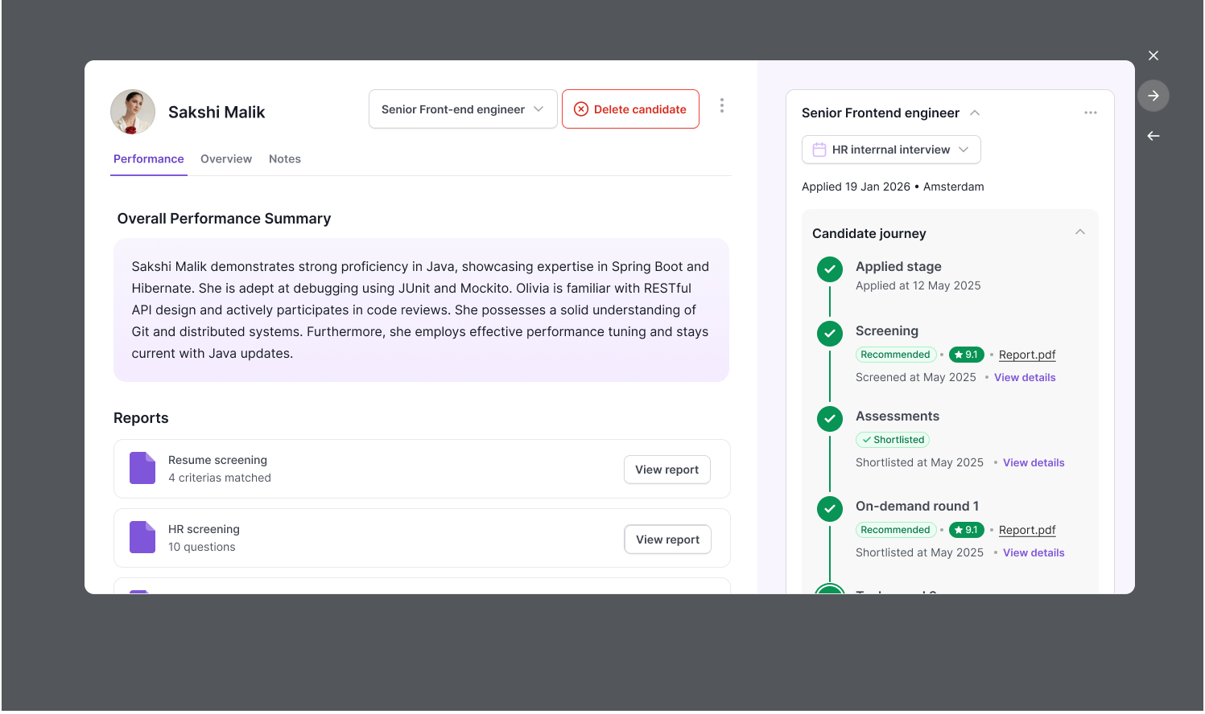View report for Resume screening

click(x=667, y=470)
